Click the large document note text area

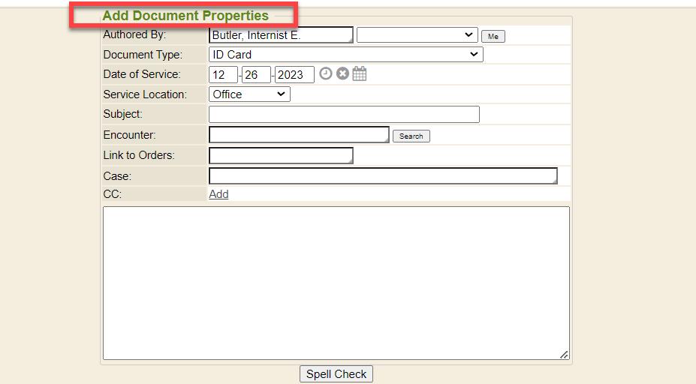point(336,282)
